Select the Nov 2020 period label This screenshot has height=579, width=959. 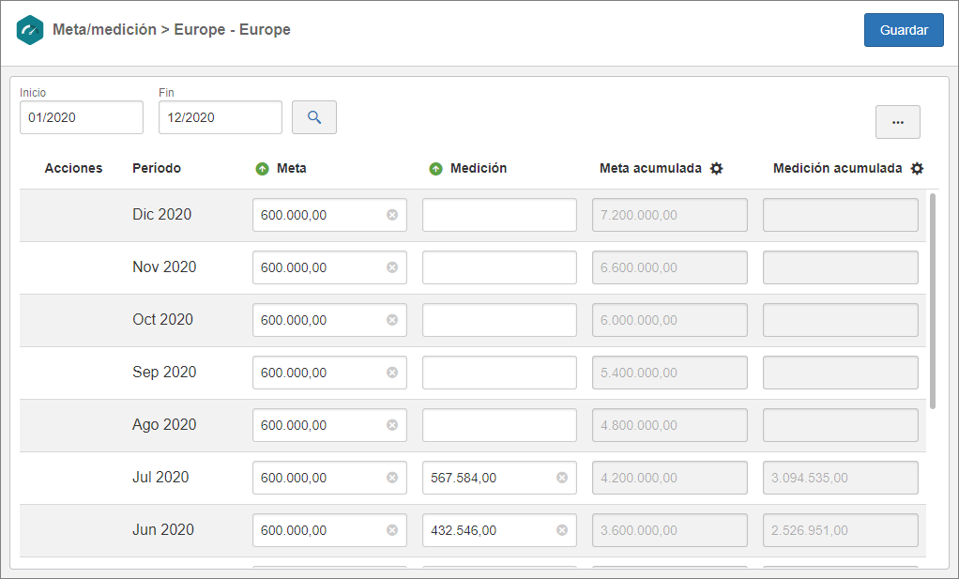[164, 267]
